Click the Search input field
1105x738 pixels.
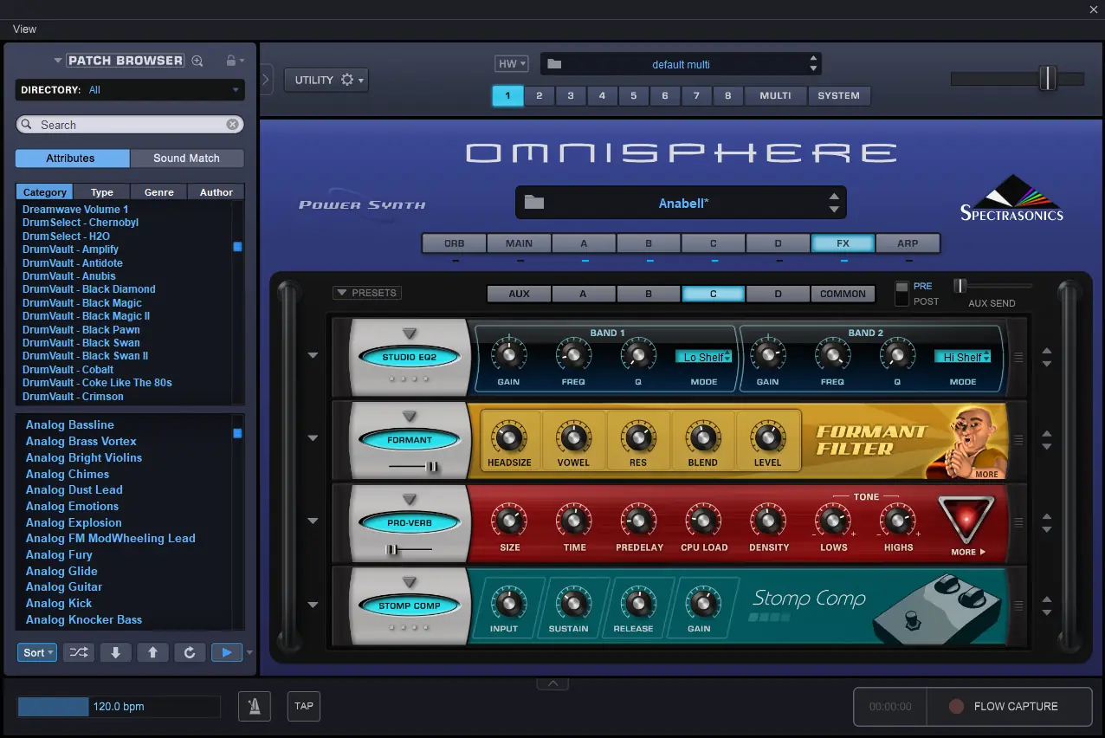(128, 125)
